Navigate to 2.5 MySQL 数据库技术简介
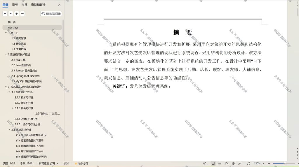The height and width of the screenshot is (167, 299). coord(27,81)
